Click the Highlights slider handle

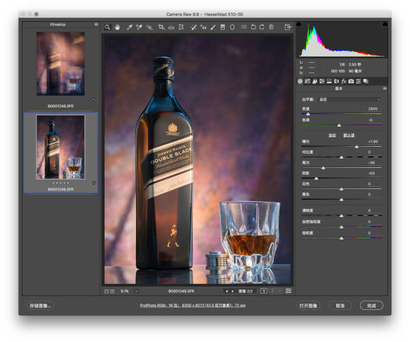point(323,168)
